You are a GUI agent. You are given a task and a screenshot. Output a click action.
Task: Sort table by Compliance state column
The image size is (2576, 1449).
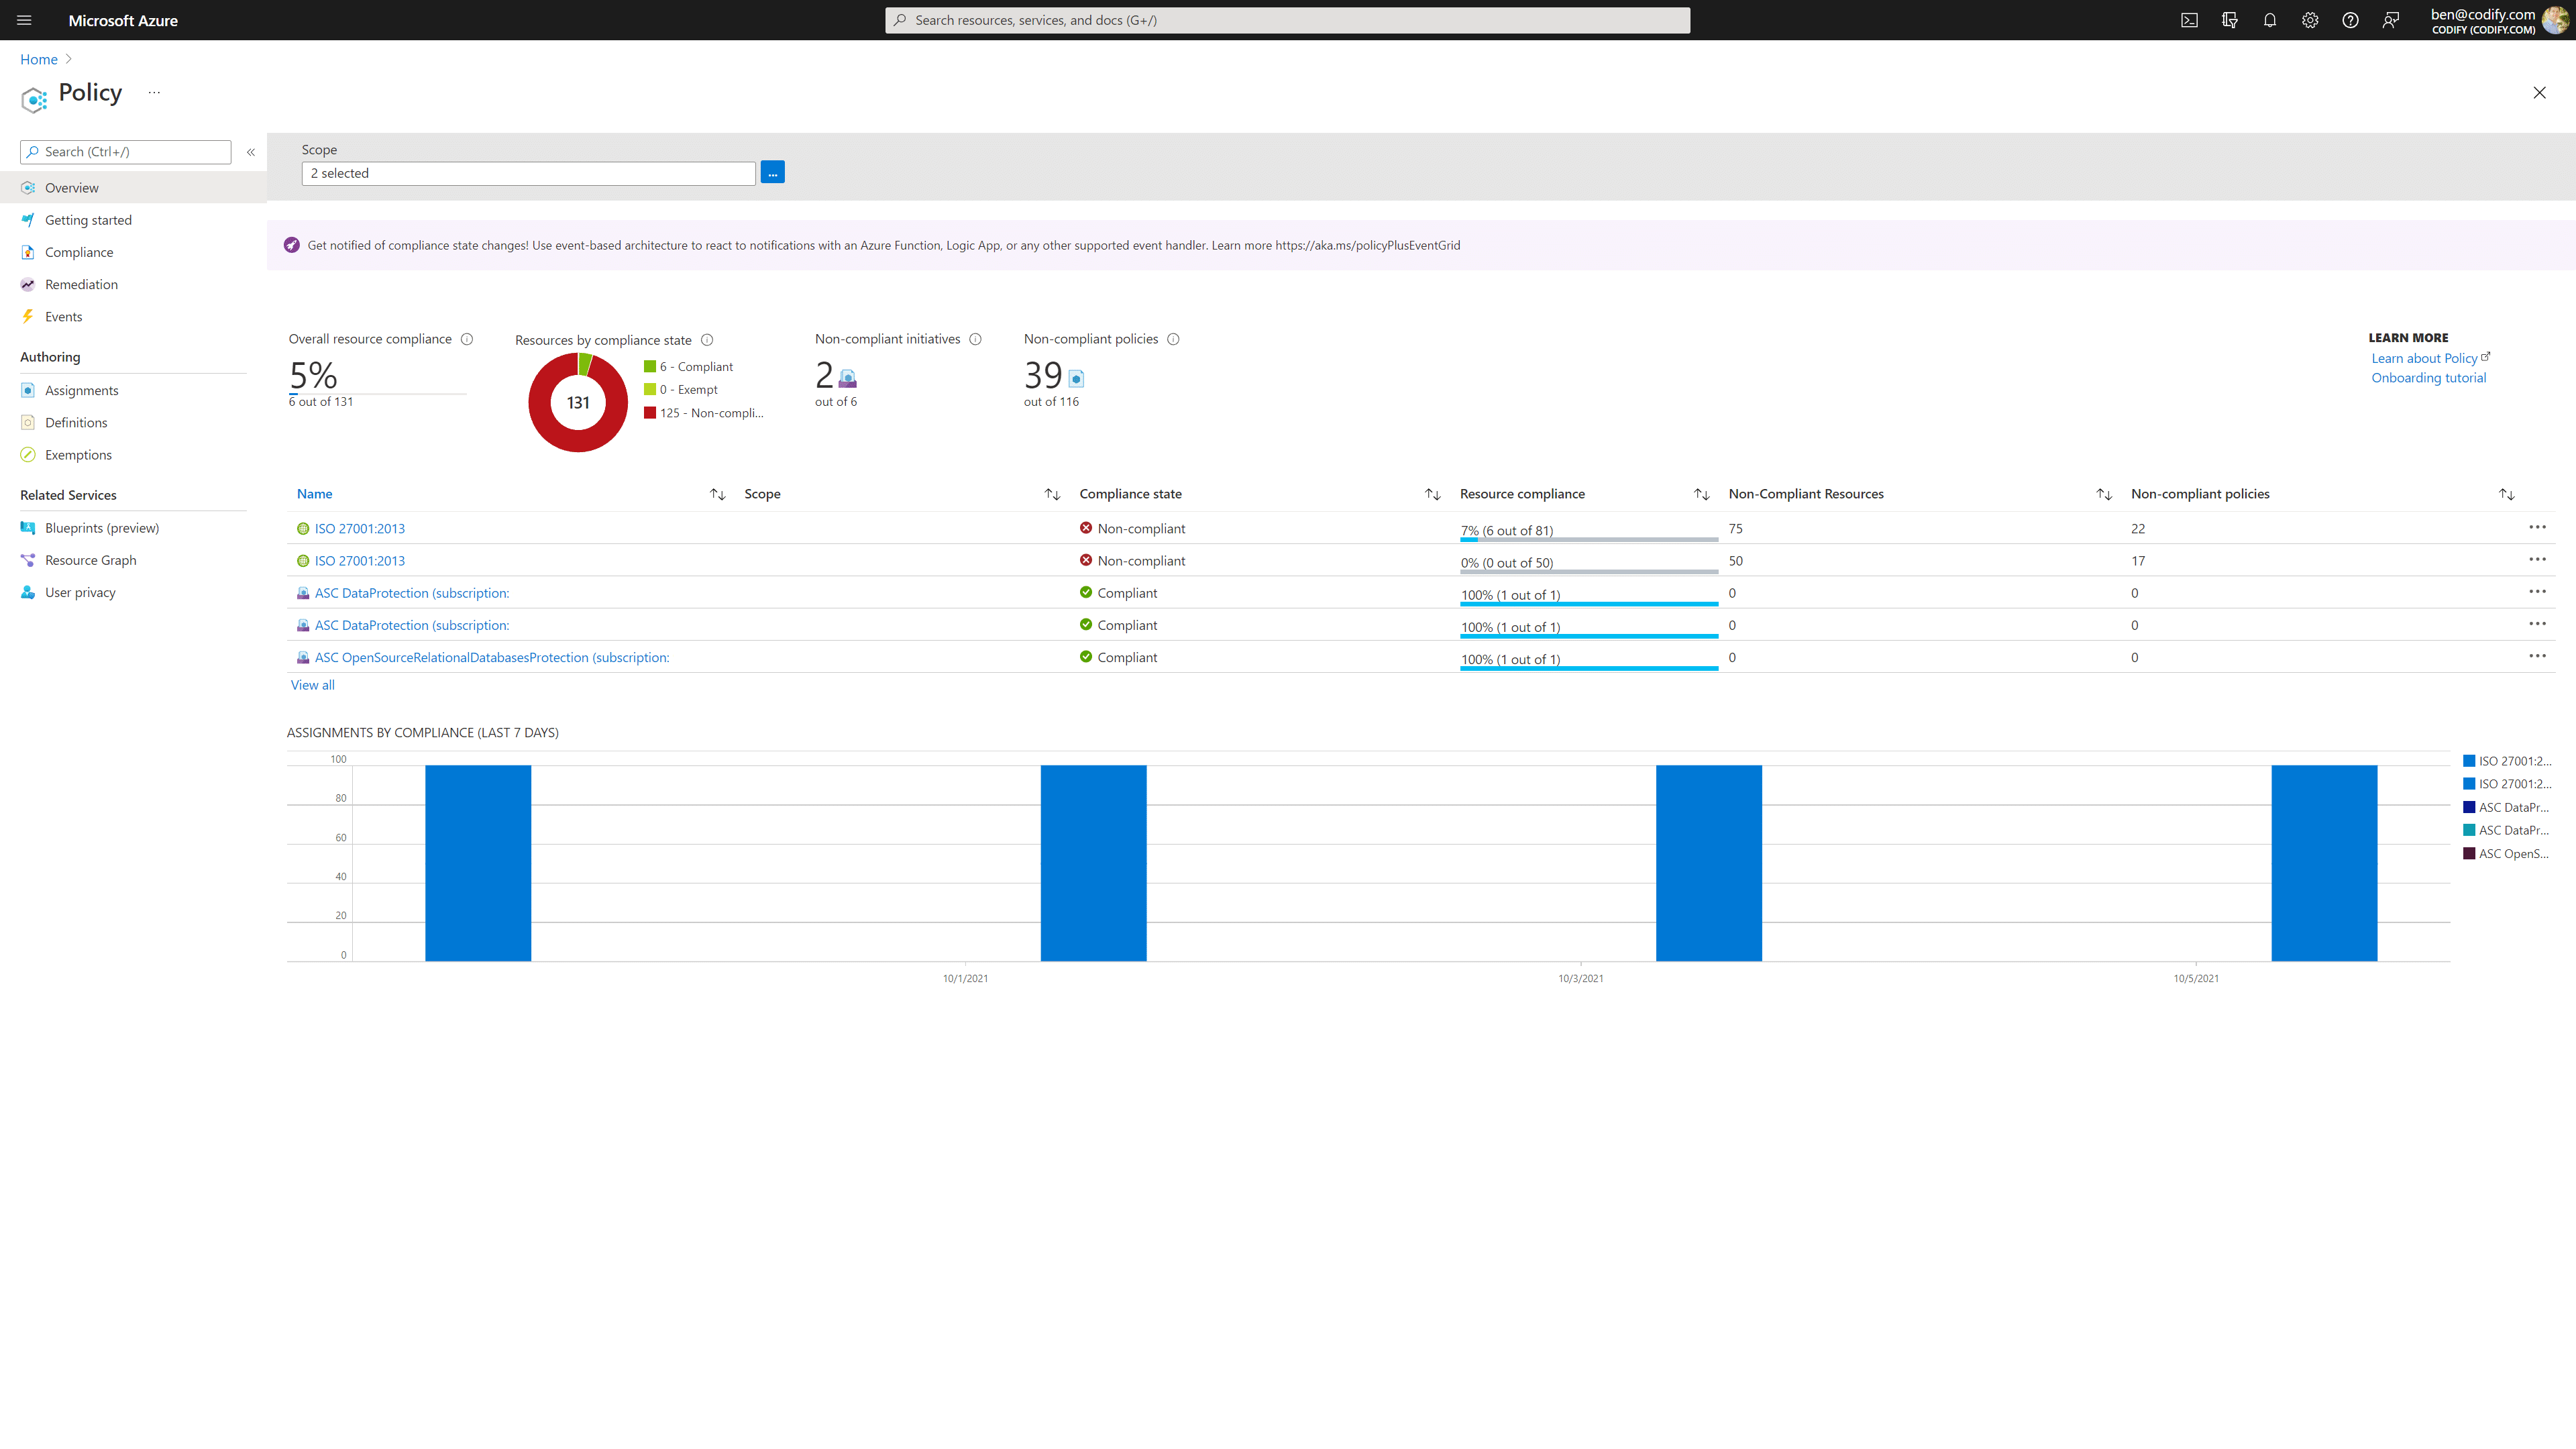(1432, 494)
